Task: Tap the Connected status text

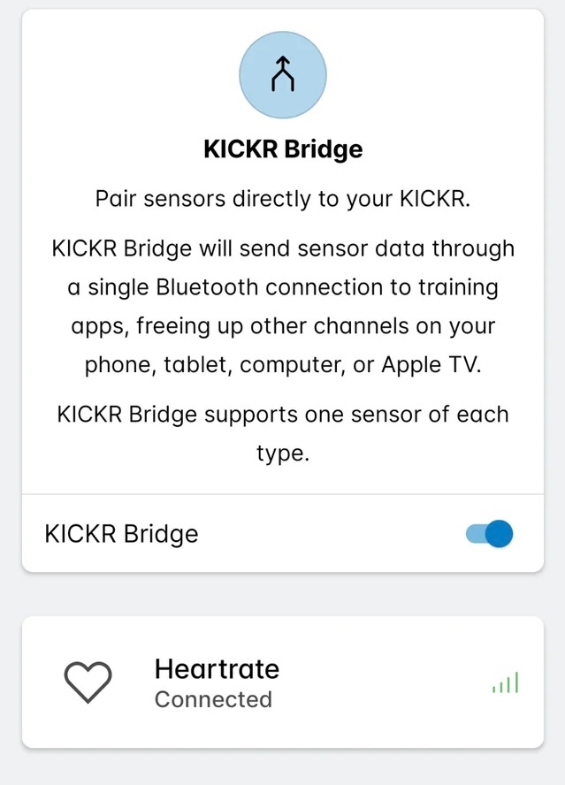Action: coord(213,699)
